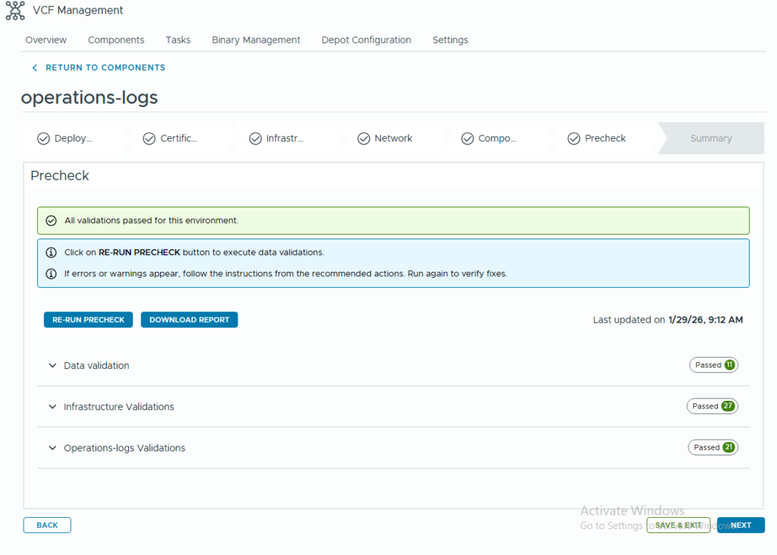
Task: Expand the Data validation section
Action: click(52, 366)
